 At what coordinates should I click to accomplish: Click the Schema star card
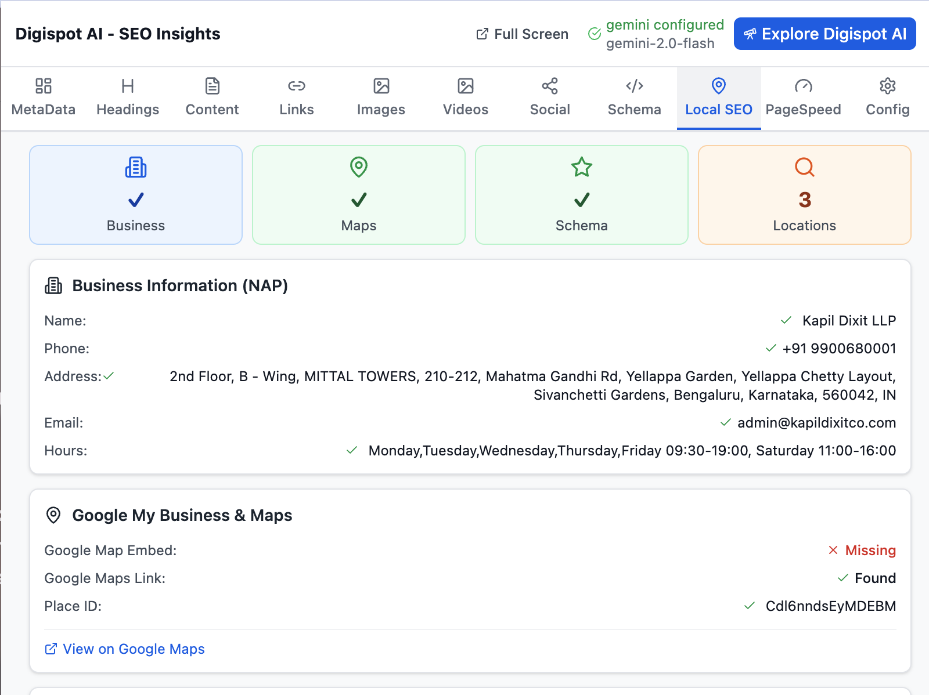tap(581, 195)
